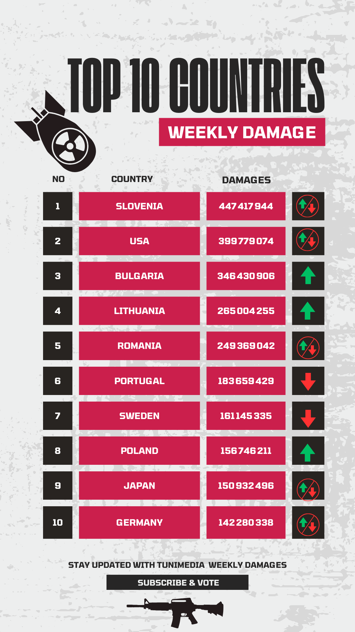
Task: Click Bulgaria's green up arrow
Action: coord(308,276)
